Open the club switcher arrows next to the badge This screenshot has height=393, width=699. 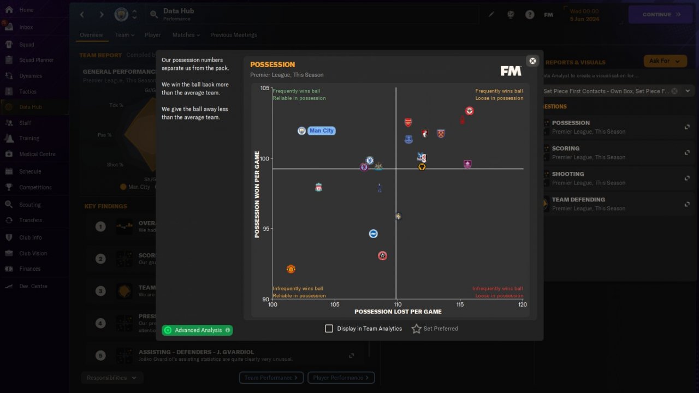pyautogui.click(x=134, y=14)
